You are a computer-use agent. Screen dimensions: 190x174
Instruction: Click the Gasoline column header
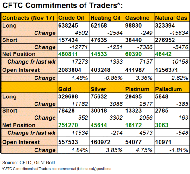point(138,18)
